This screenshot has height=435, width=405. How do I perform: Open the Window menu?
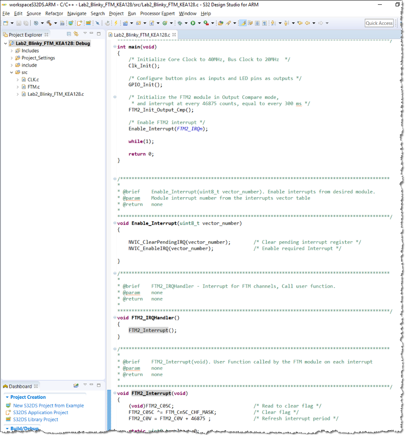(187, 13)
